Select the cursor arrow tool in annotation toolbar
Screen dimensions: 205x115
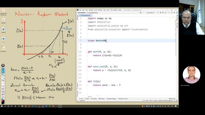[x=3, y=72]
